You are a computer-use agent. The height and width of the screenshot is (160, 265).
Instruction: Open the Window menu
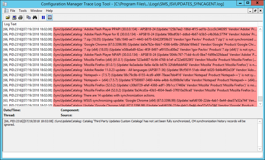(36, 11)
